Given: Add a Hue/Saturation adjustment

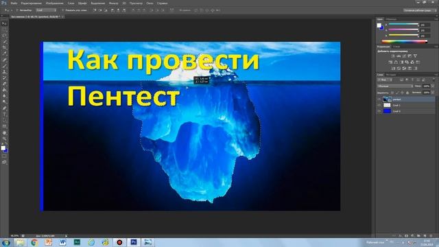Looking at the screenshot, I should (390, 62).
